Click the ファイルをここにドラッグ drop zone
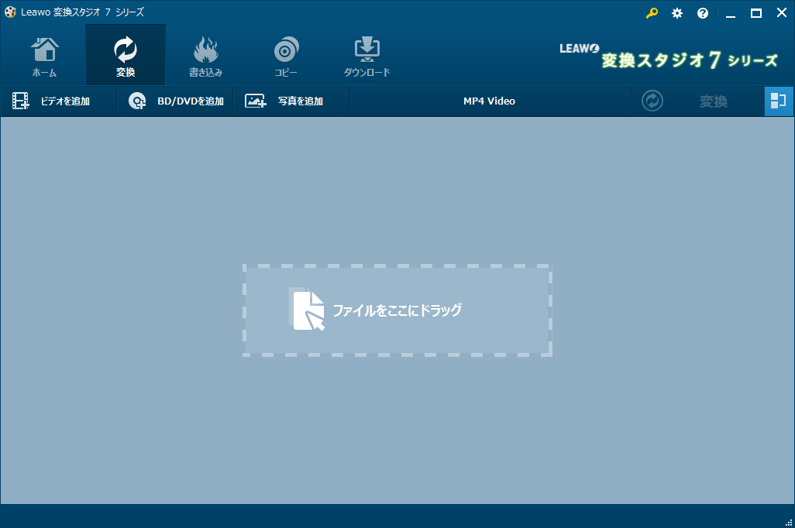The image size is (795, 528). coord(397,310)
